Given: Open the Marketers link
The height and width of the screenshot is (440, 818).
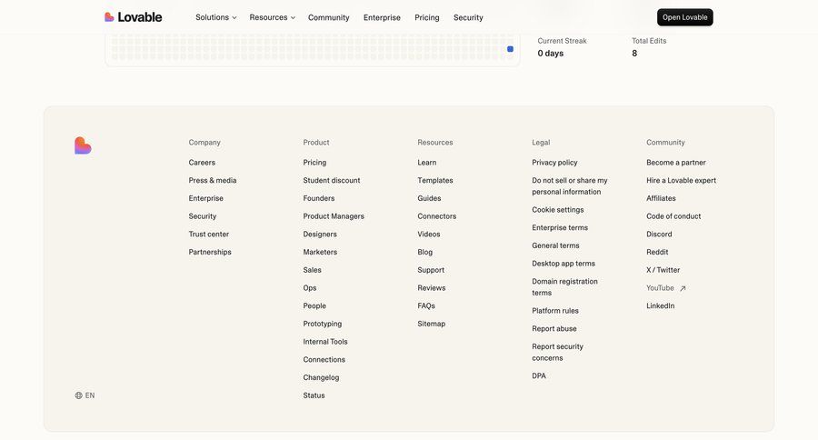Looking at the screenshot, I should point(320,252).
